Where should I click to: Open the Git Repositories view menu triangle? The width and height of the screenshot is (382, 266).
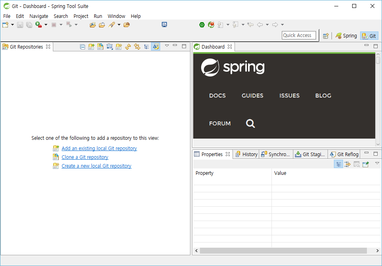167,46
